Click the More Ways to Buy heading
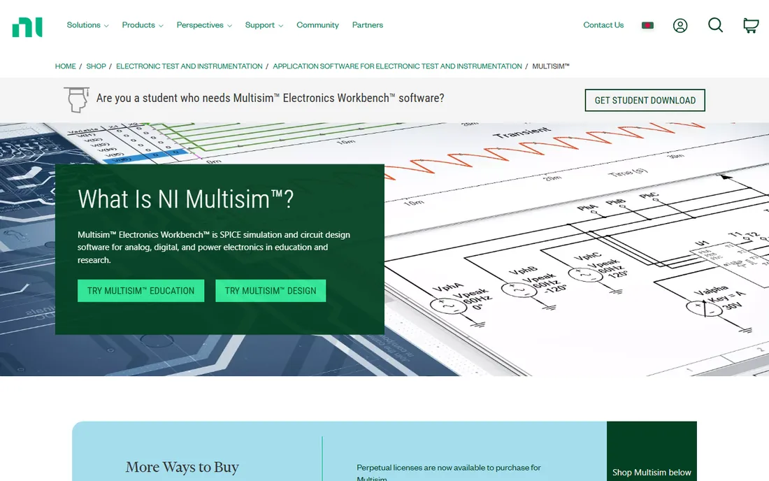Screen dimensions: 769x481 point(182,467)
